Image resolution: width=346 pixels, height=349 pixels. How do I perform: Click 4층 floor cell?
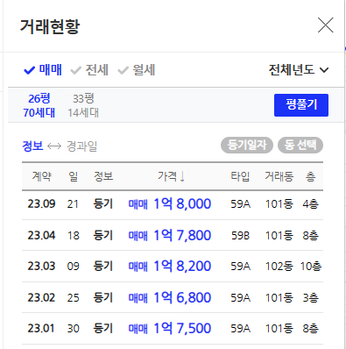(310, 203)
